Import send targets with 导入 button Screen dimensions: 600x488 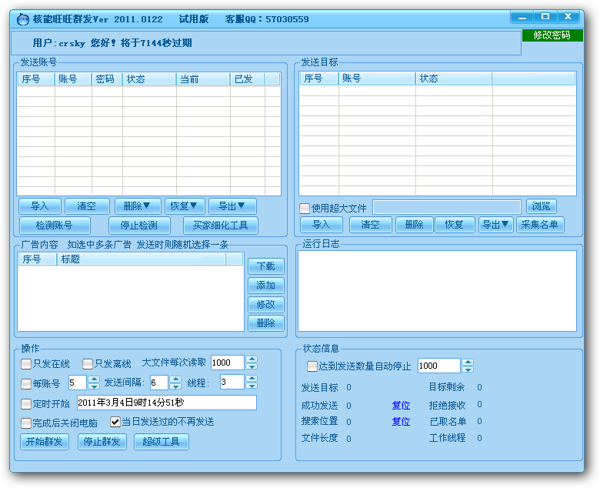coord(322,225)
